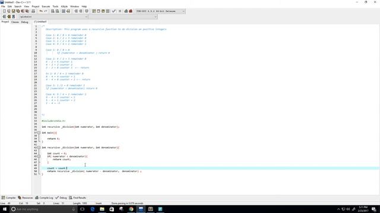Open the Window menu
380x213 pixels.
click(74, 7)
